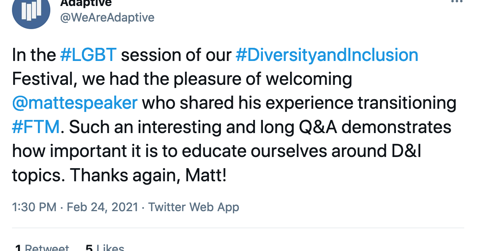Click the 1:30 PM timestamp
This screenshot has height=251, width=477.
34,207
